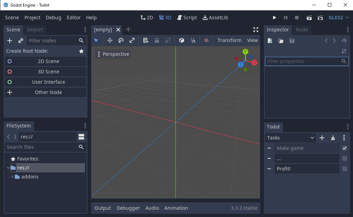
Task: Add a new Todot task
Action: pos(322,138)
